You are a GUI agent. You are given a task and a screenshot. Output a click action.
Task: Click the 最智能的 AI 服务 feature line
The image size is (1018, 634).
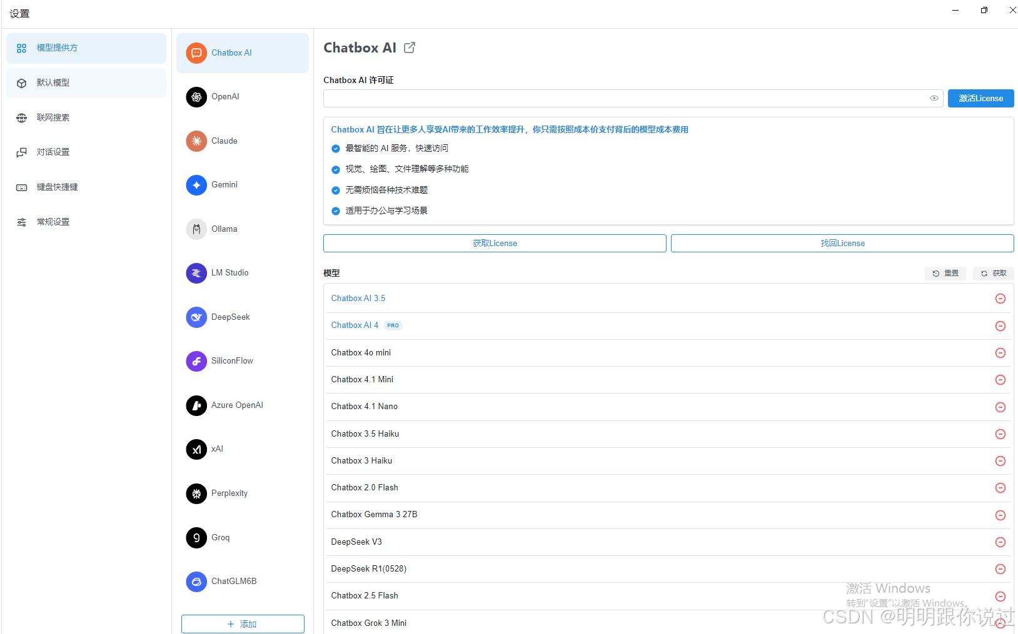[396, 149]
